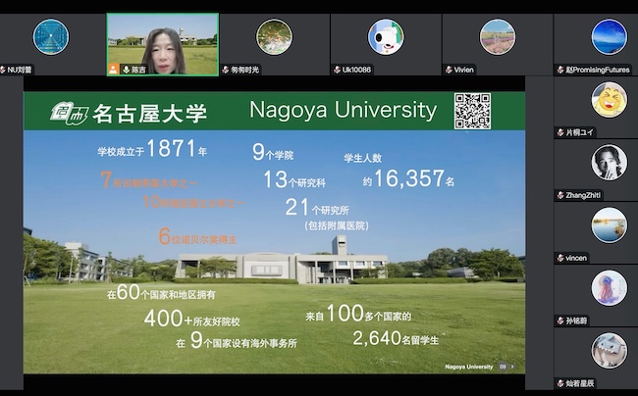Click the name label 陈吉
This screenshot has width=638, height=396.
click(138, 70)
